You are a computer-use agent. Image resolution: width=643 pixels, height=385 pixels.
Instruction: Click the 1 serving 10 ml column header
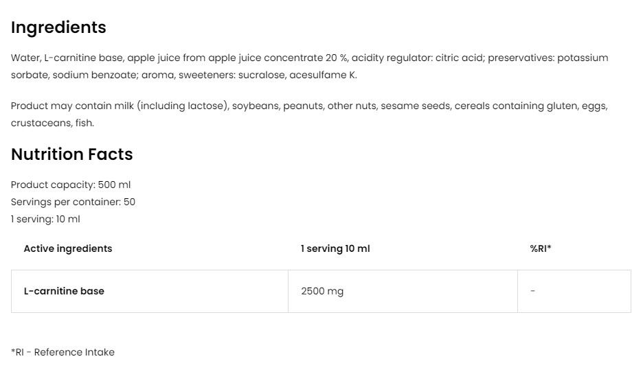click(335, 248)
